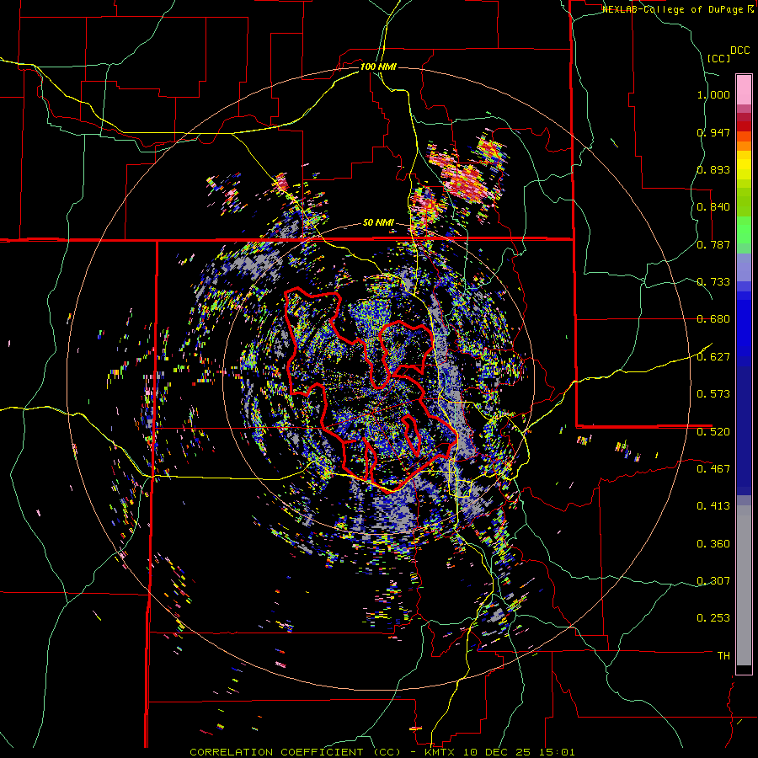This screenshot has height=758, width=758.
Task: Click the TH threshold label
Action: coord(723,656)
